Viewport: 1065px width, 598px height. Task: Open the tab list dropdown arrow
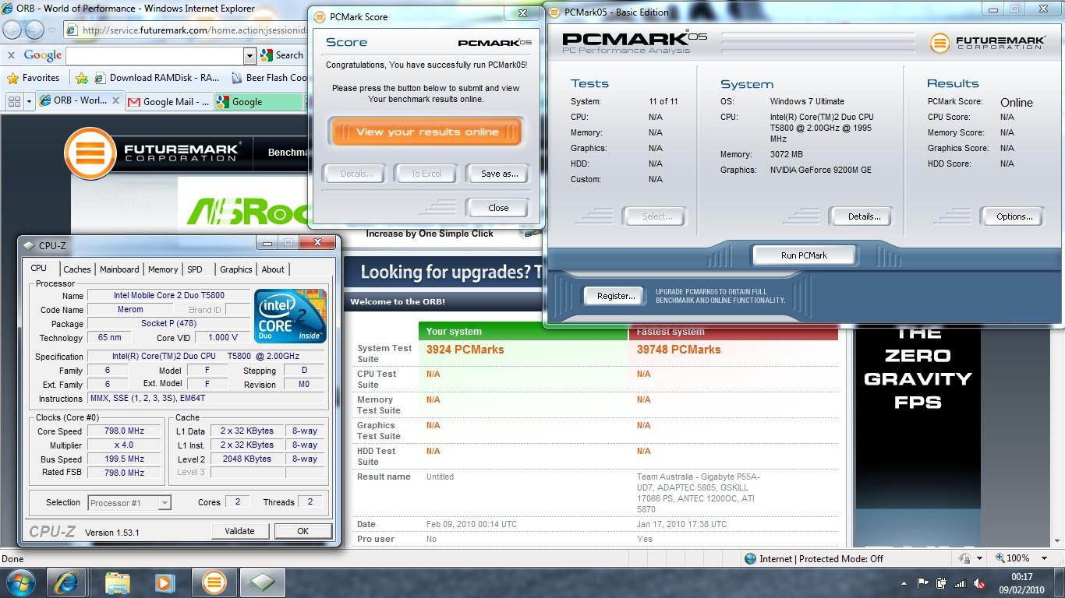click(30, 101)
